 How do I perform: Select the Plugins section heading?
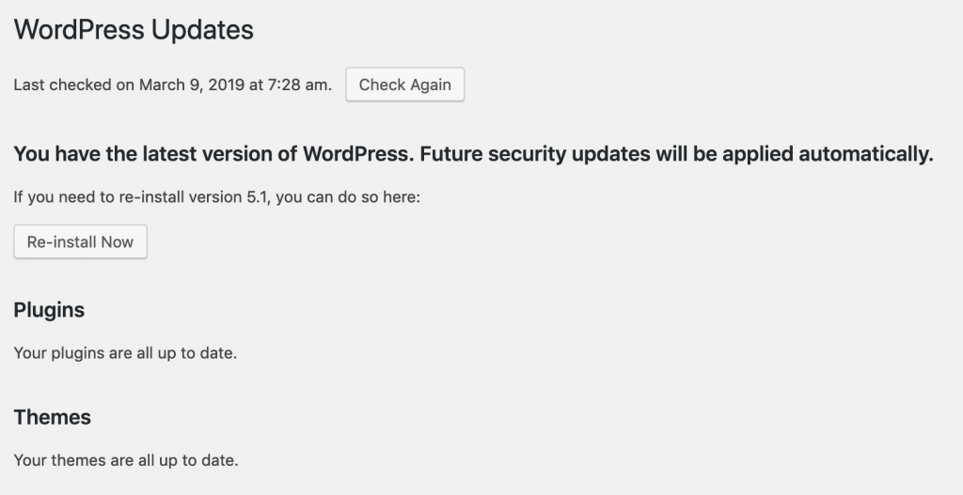coord(49,310)
